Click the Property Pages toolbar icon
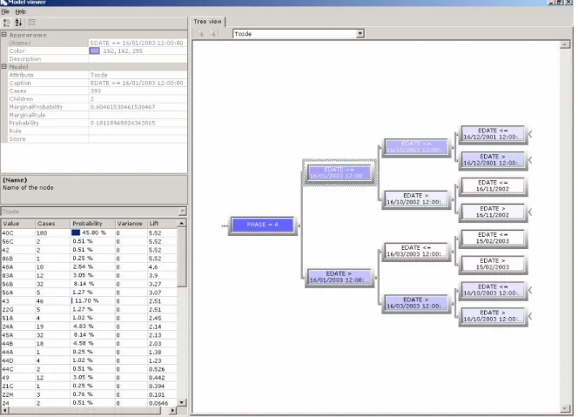The image size is (578, 417). coord(32,23)
